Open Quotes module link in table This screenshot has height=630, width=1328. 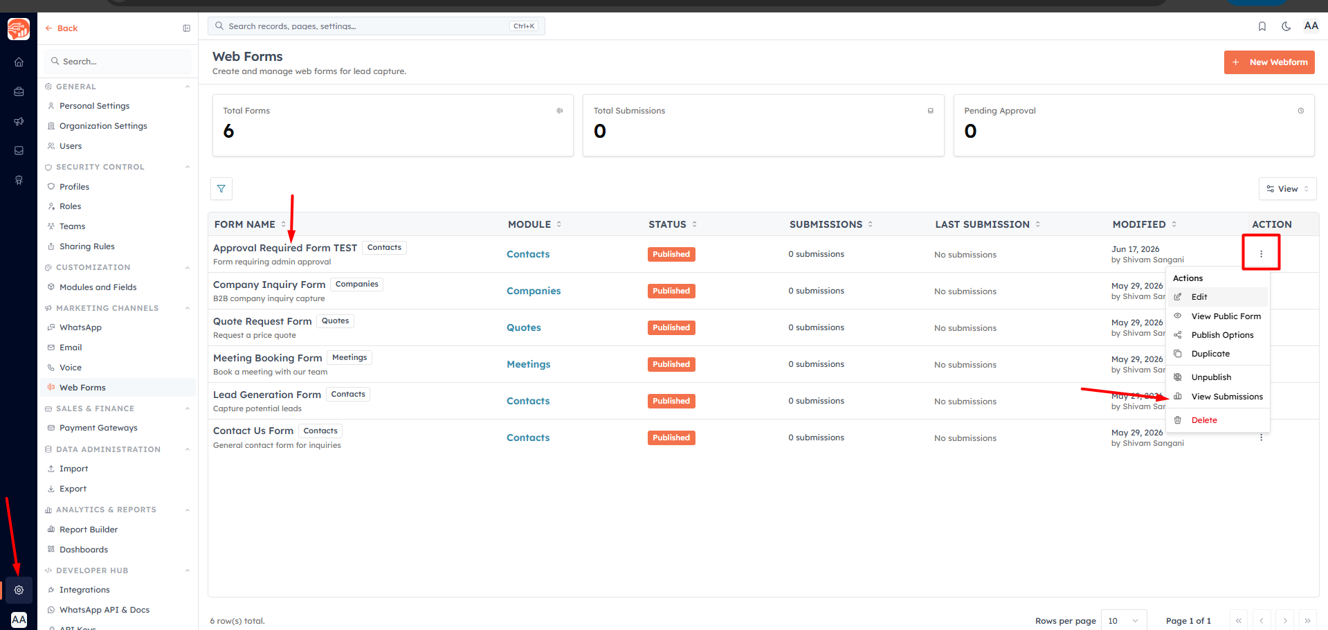coord(524,327)
